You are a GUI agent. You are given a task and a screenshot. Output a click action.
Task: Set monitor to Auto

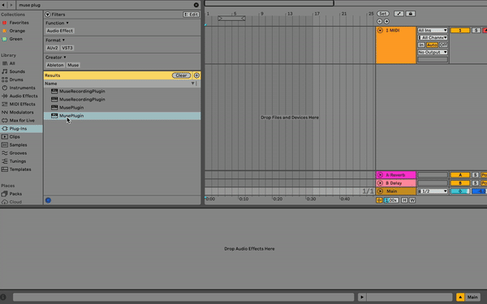click(432, 45)
